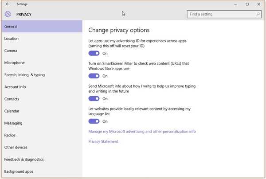Open Feedback & diagnostics settings
This screenshot has height=179, width=266.
[24, 159]
